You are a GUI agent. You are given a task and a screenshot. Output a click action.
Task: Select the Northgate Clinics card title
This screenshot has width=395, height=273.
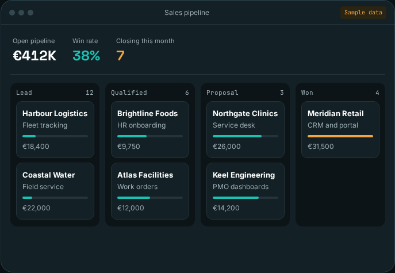point(245,114)
